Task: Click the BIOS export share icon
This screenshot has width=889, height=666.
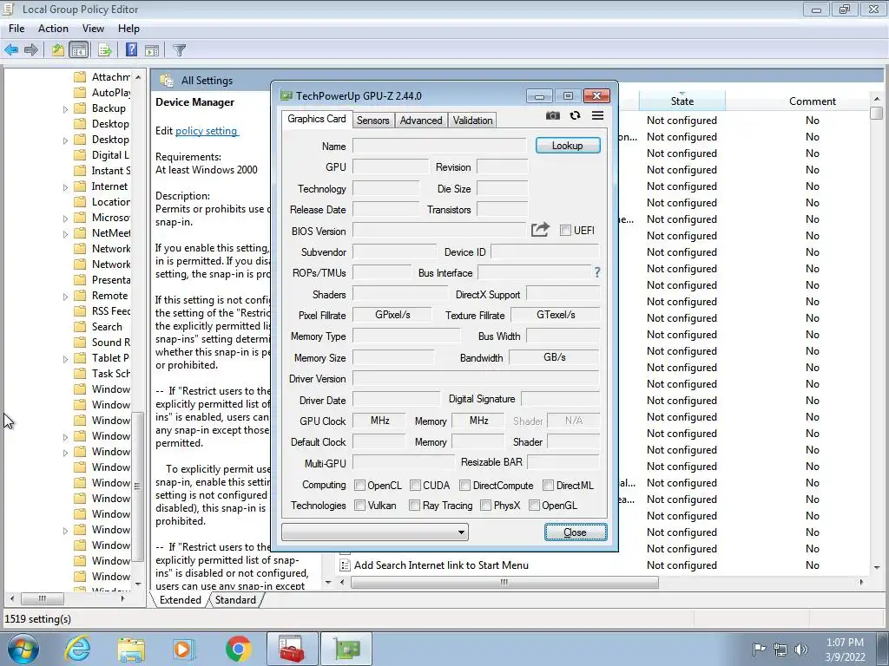Action: click(540, 229)
